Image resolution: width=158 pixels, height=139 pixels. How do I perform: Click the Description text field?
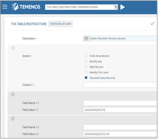tap(123, 38)
